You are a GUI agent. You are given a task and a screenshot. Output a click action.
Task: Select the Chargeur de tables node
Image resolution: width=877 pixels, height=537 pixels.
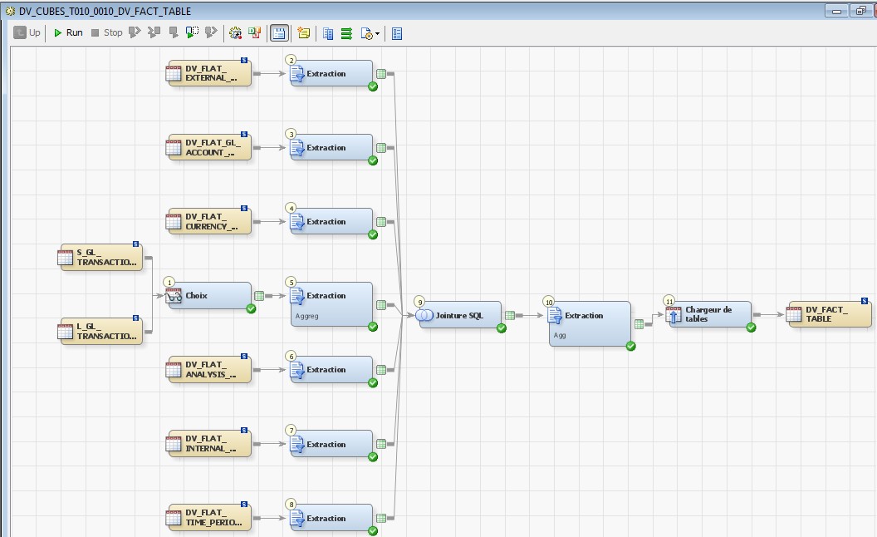(x=709, y=314)
